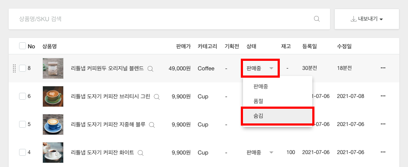The height and width of the screenshot is (167, 408).
Task: Expand the 판매중 status dropdown on row 4
Action: [x=260, y=152]
